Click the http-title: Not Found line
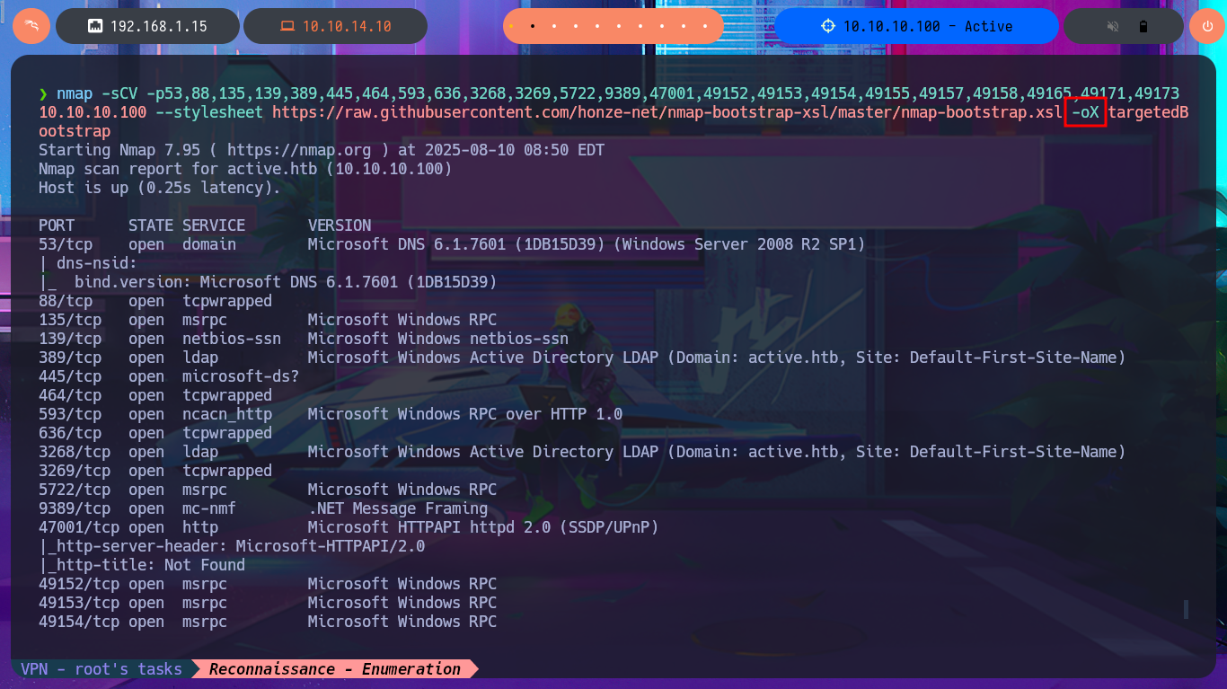Viewport: 1227px width, 689px height. click(142, 565)
